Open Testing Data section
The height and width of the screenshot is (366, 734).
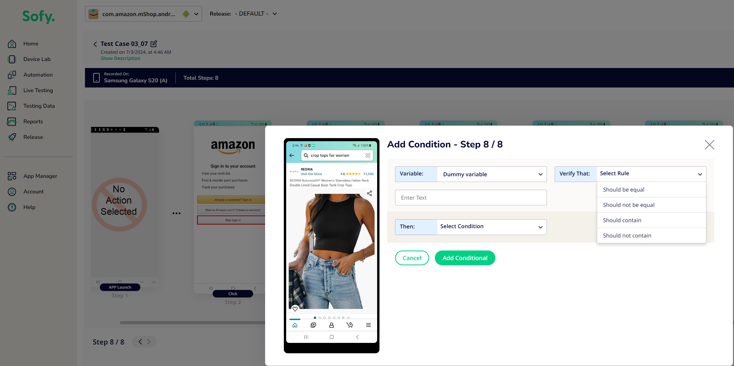(x=39, y=105)
